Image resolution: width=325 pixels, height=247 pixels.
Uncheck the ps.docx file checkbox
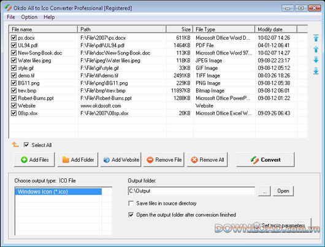pos(13,38)
